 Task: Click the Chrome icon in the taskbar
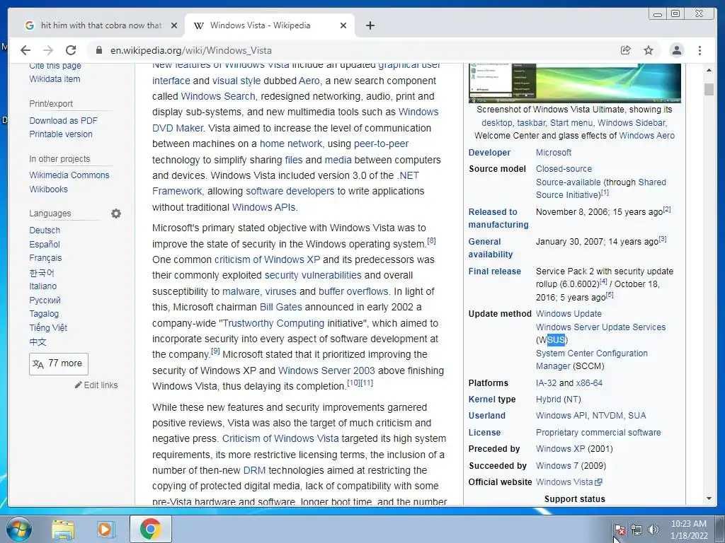150,529
